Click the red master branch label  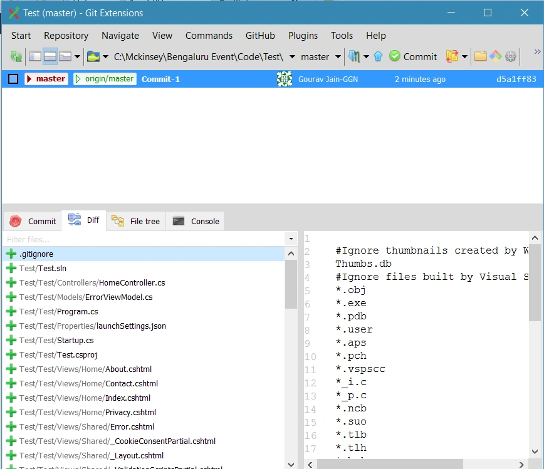[x=46, y=79]
